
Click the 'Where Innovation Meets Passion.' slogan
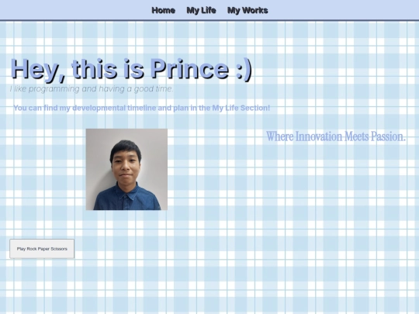point(336,136)
